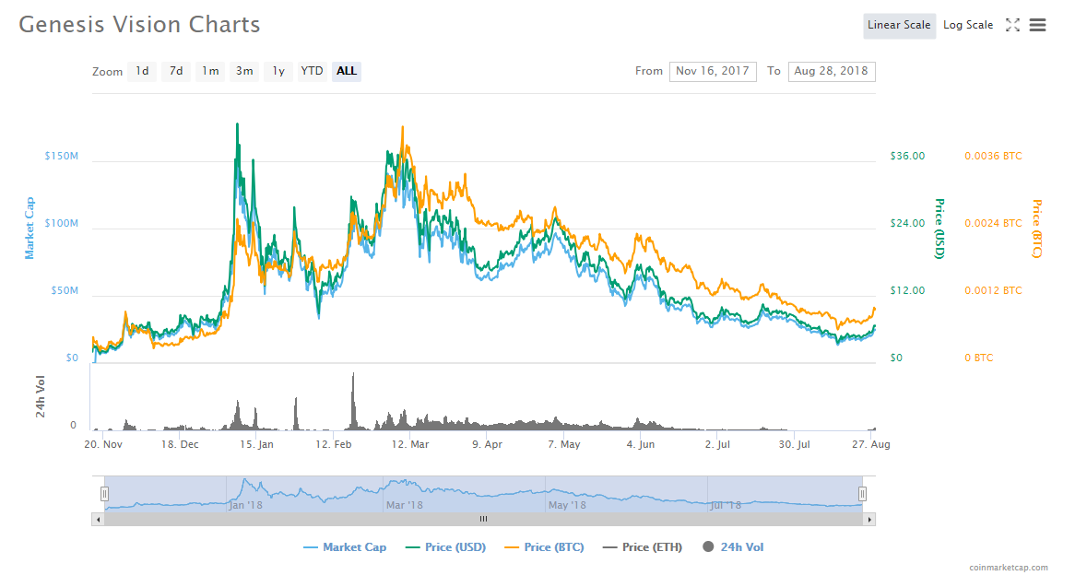Click the vertical Price (BTC) axis title
This screenshot has height=587, width=1087.
[1037, 229]
